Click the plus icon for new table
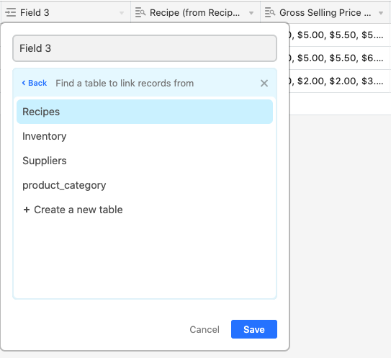Image resolution: width=391 pixels, height=358 pixels. (x=27, y=210)
